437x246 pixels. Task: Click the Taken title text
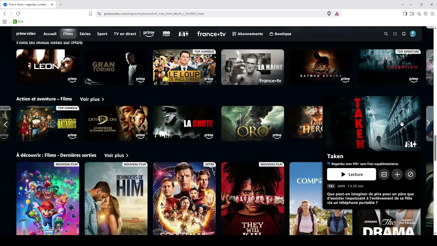(335, 156)
